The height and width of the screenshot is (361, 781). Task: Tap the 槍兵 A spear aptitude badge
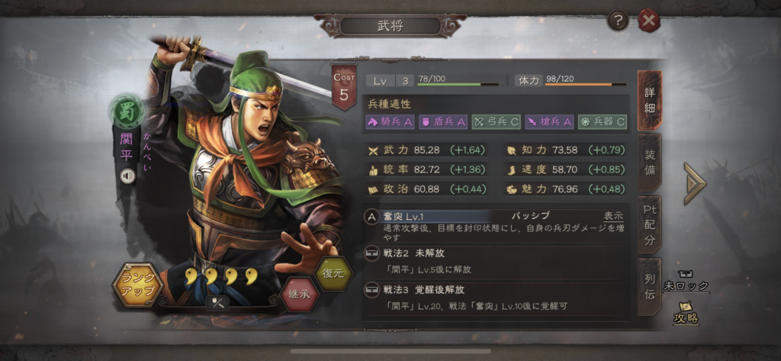[x=549, y=122]
